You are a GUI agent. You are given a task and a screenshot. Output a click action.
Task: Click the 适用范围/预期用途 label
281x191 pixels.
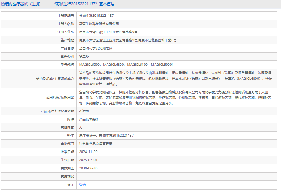[60, 97]
